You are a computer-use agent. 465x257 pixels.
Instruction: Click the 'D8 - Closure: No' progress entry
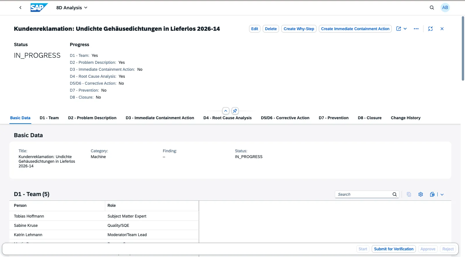tap(85, 97)
